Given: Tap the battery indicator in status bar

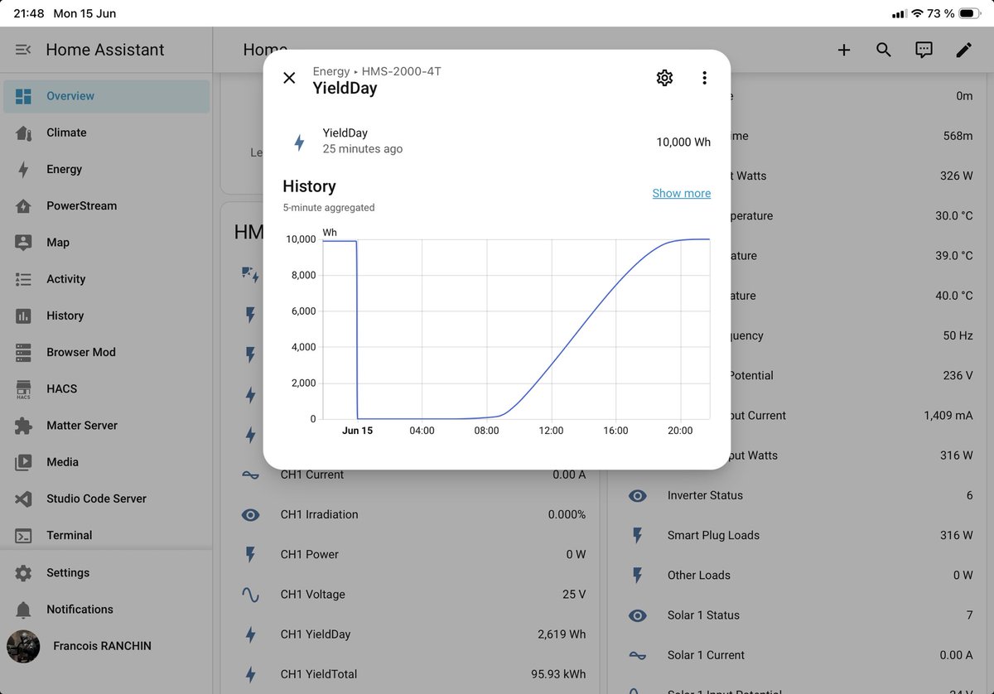Looking at the screenshot, I should 968,13.
